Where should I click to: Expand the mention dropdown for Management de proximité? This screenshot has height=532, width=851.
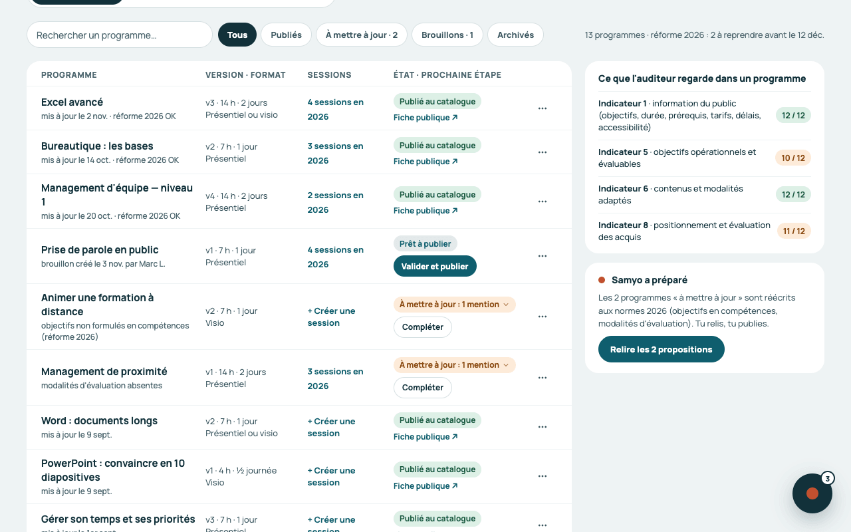(455, 365)
